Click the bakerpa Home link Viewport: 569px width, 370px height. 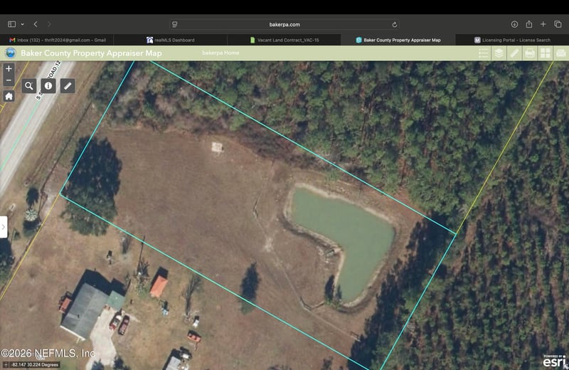click(220, 53)
